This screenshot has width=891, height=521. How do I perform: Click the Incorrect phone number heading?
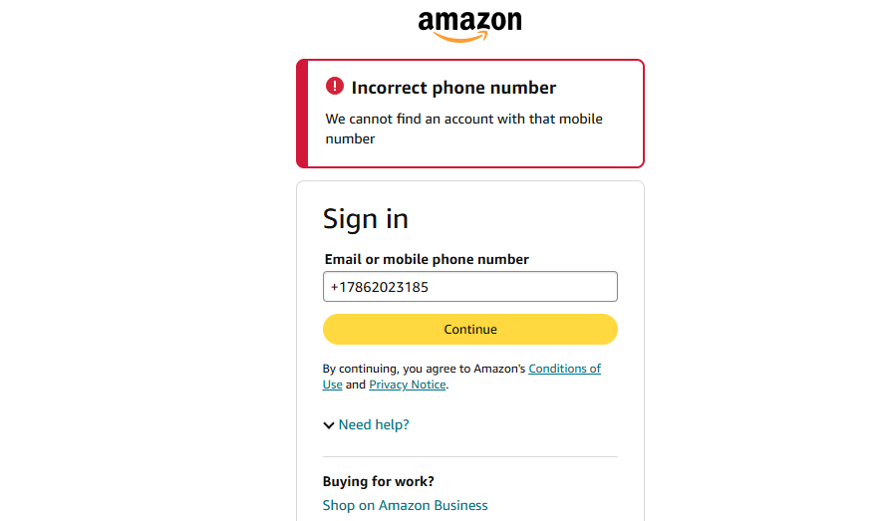click(x=453, y=88)
